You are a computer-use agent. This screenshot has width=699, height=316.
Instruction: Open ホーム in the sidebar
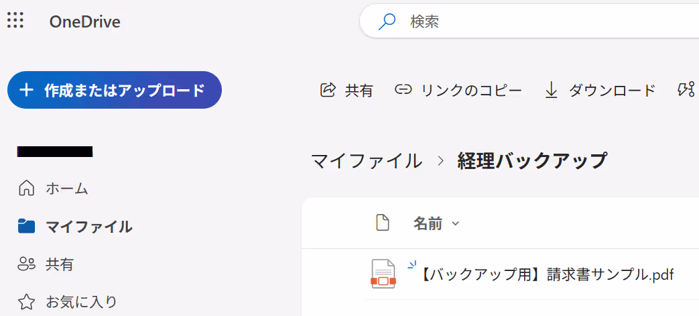point(53,189)
